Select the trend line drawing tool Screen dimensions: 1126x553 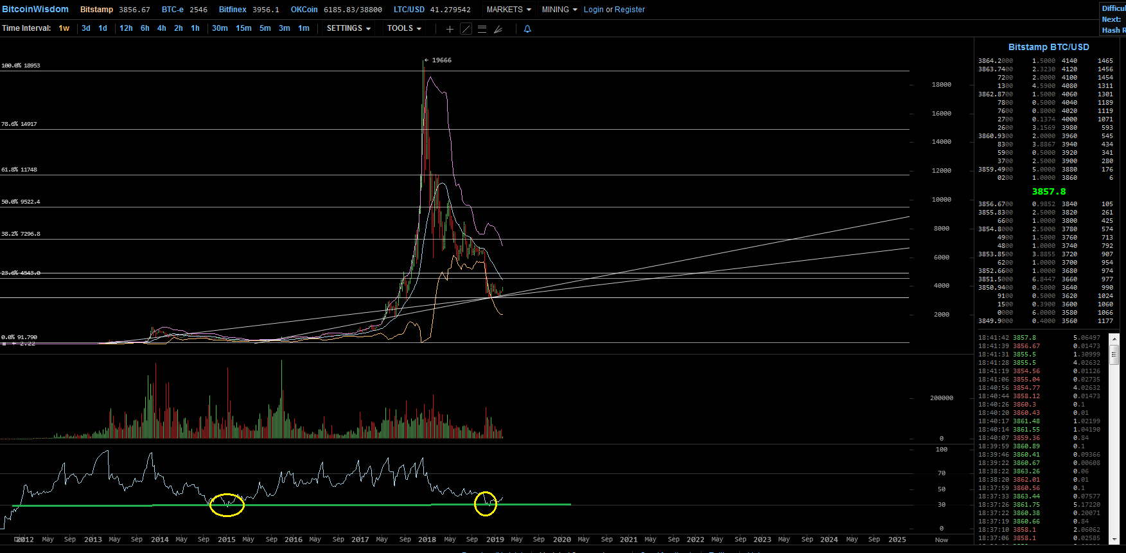[x=466, y=29]
